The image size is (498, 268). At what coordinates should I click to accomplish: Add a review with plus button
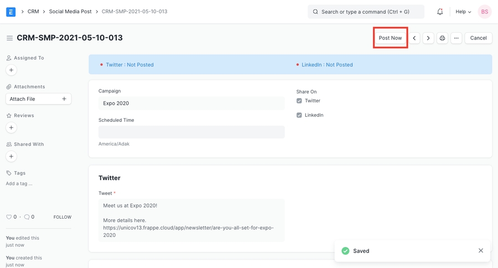[11, 128]
